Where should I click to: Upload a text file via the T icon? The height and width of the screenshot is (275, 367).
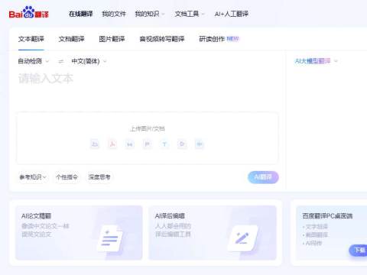pos(164,144)
